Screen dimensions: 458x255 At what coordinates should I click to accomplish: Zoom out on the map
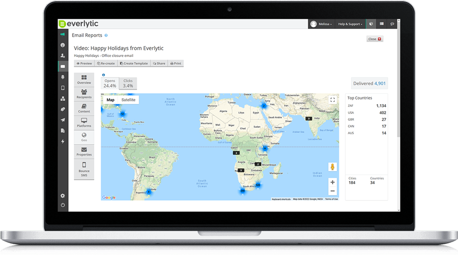pos(332,191)
